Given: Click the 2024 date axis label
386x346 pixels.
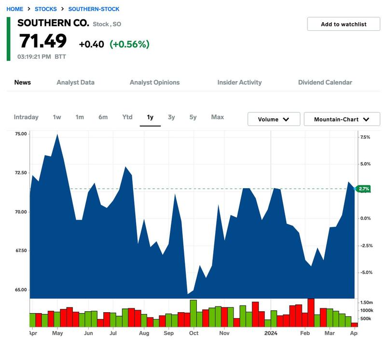Looking at the screenshot, I should (x=271, y=333).
